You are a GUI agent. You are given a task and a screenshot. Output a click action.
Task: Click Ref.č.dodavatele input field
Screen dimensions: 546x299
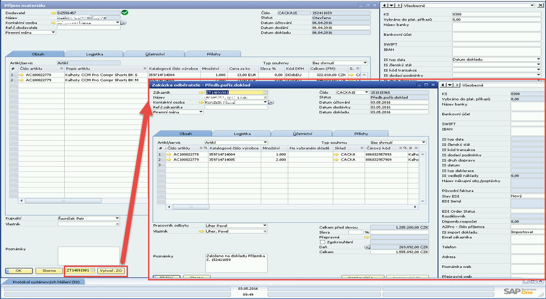88,28
